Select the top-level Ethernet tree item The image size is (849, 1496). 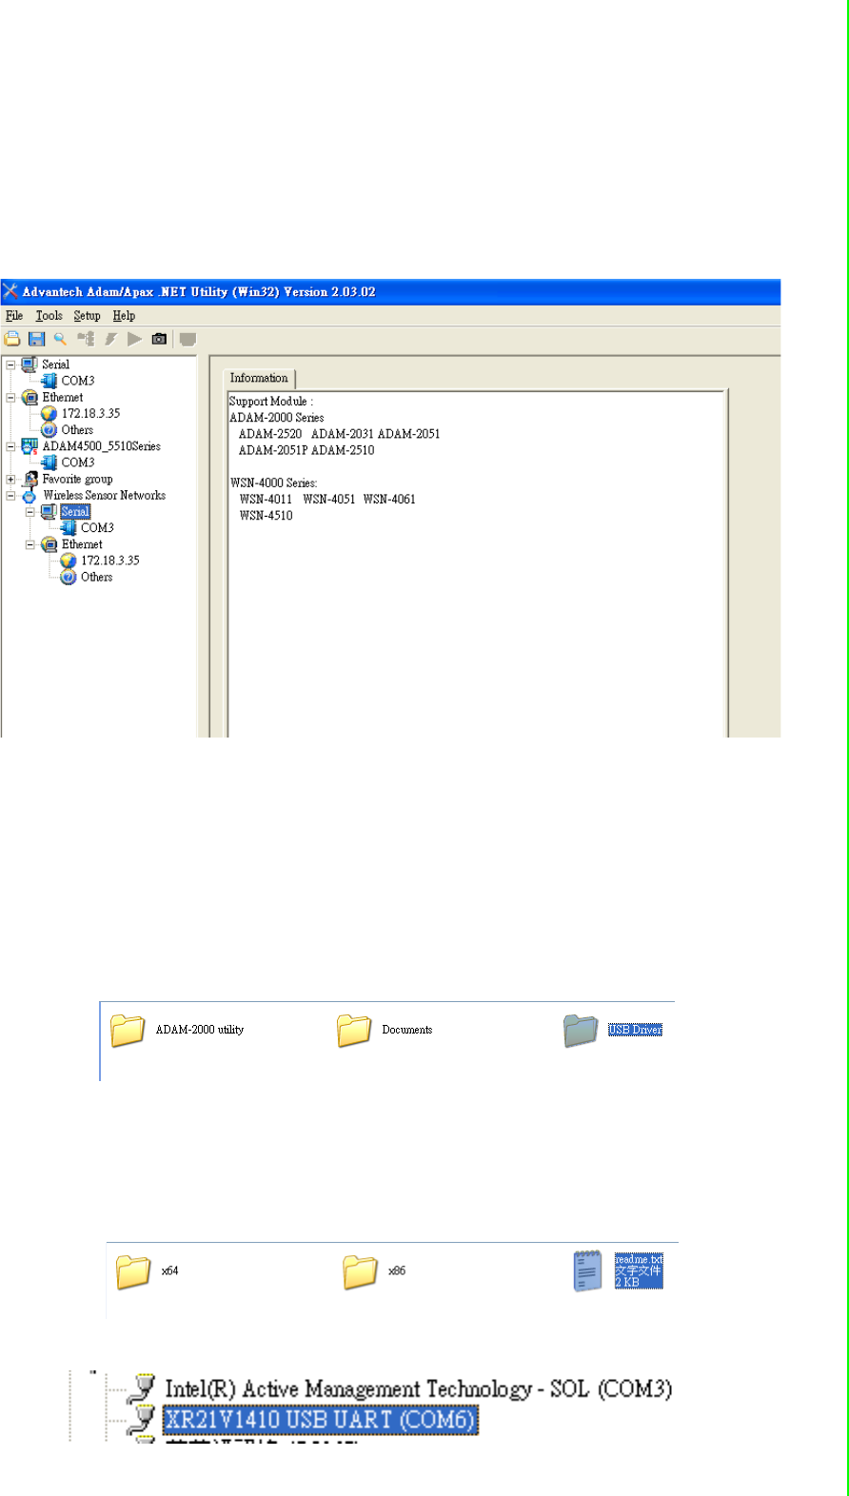63,398
